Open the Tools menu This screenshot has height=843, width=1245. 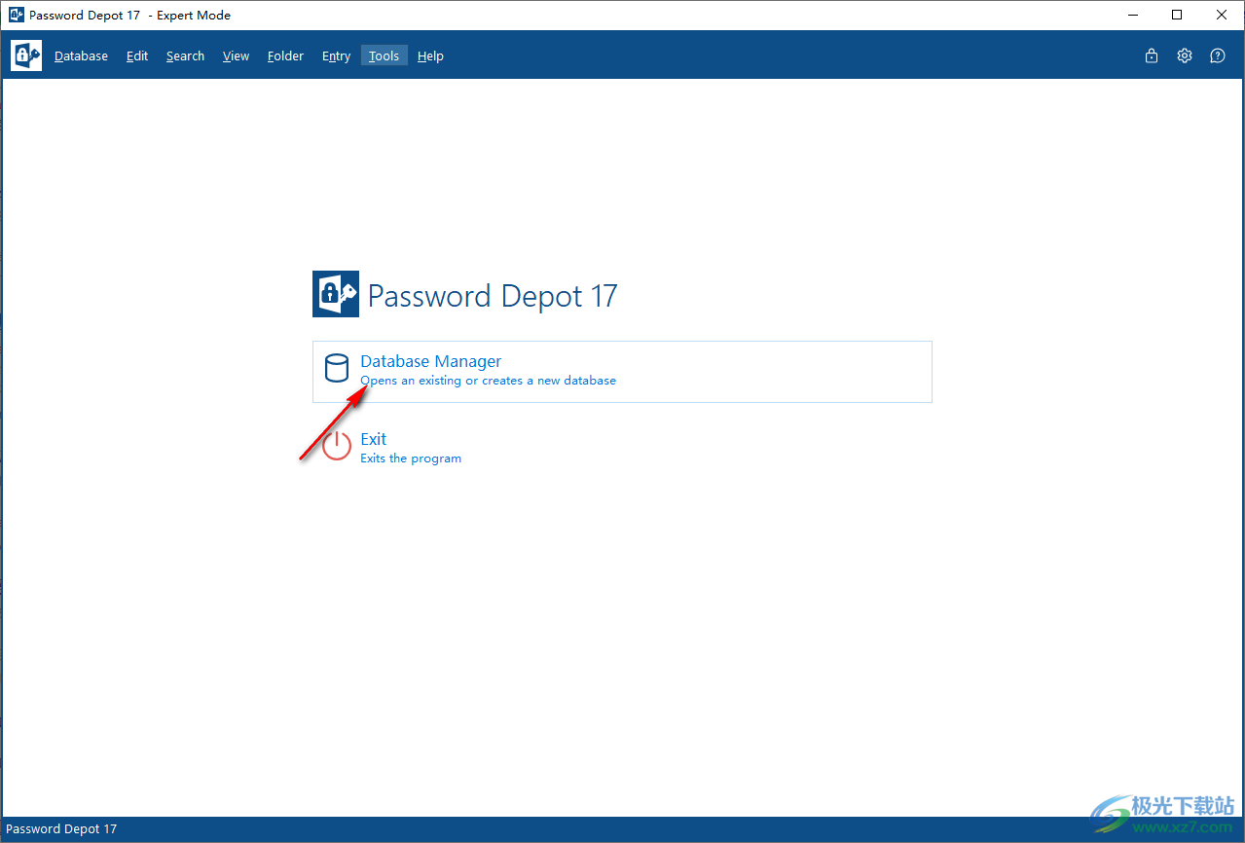[384, 56]
